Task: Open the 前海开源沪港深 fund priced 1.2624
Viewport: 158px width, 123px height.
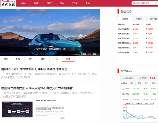Action: (125, 34)
